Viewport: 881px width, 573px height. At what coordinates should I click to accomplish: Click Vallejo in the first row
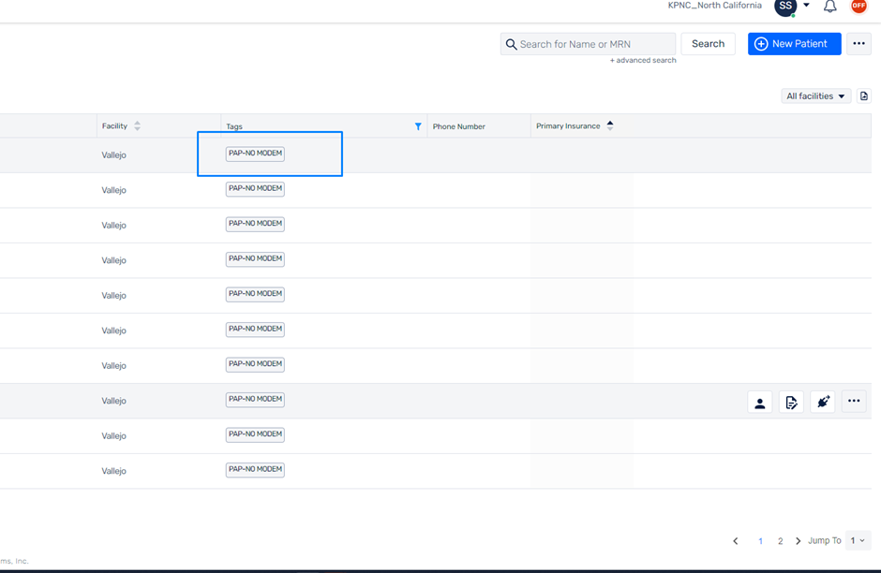pos(113,154)
